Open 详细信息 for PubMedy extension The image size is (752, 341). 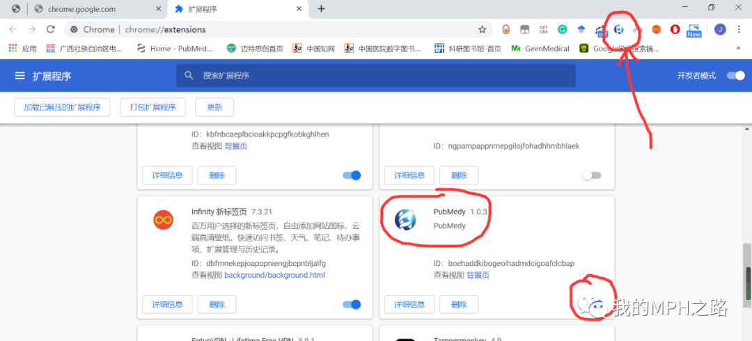409,304
